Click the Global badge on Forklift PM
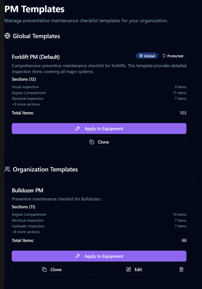 click(147, 56)
